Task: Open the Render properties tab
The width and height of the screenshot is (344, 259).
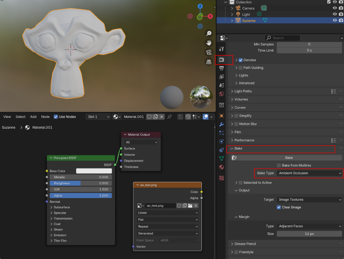Action: click(222, 59)
